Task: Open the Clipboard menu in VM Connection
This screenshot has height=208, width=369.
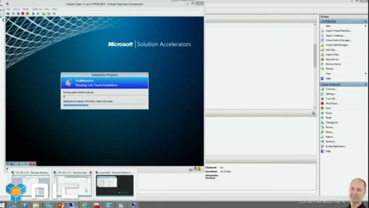Action: [37, 9]
